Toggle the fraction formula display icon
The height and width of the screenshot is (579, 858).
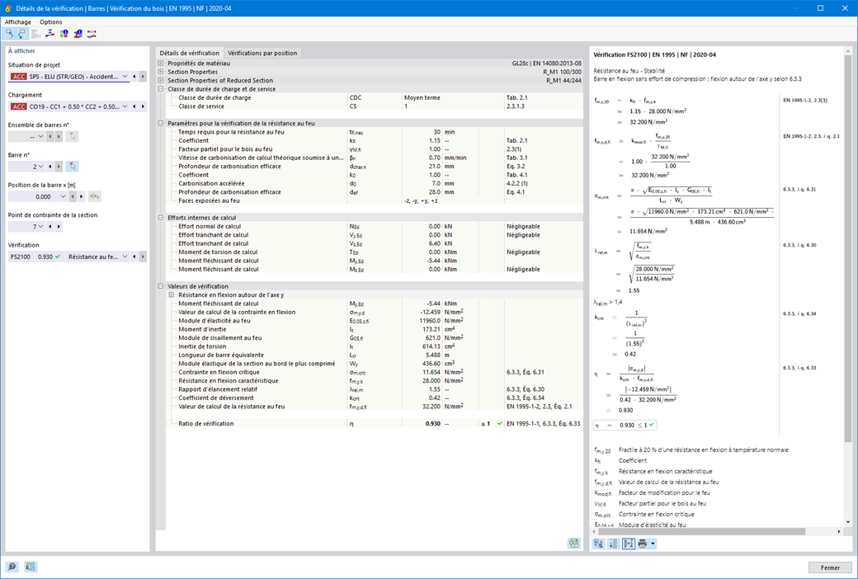pyautogui.click(x=628, y=544)
